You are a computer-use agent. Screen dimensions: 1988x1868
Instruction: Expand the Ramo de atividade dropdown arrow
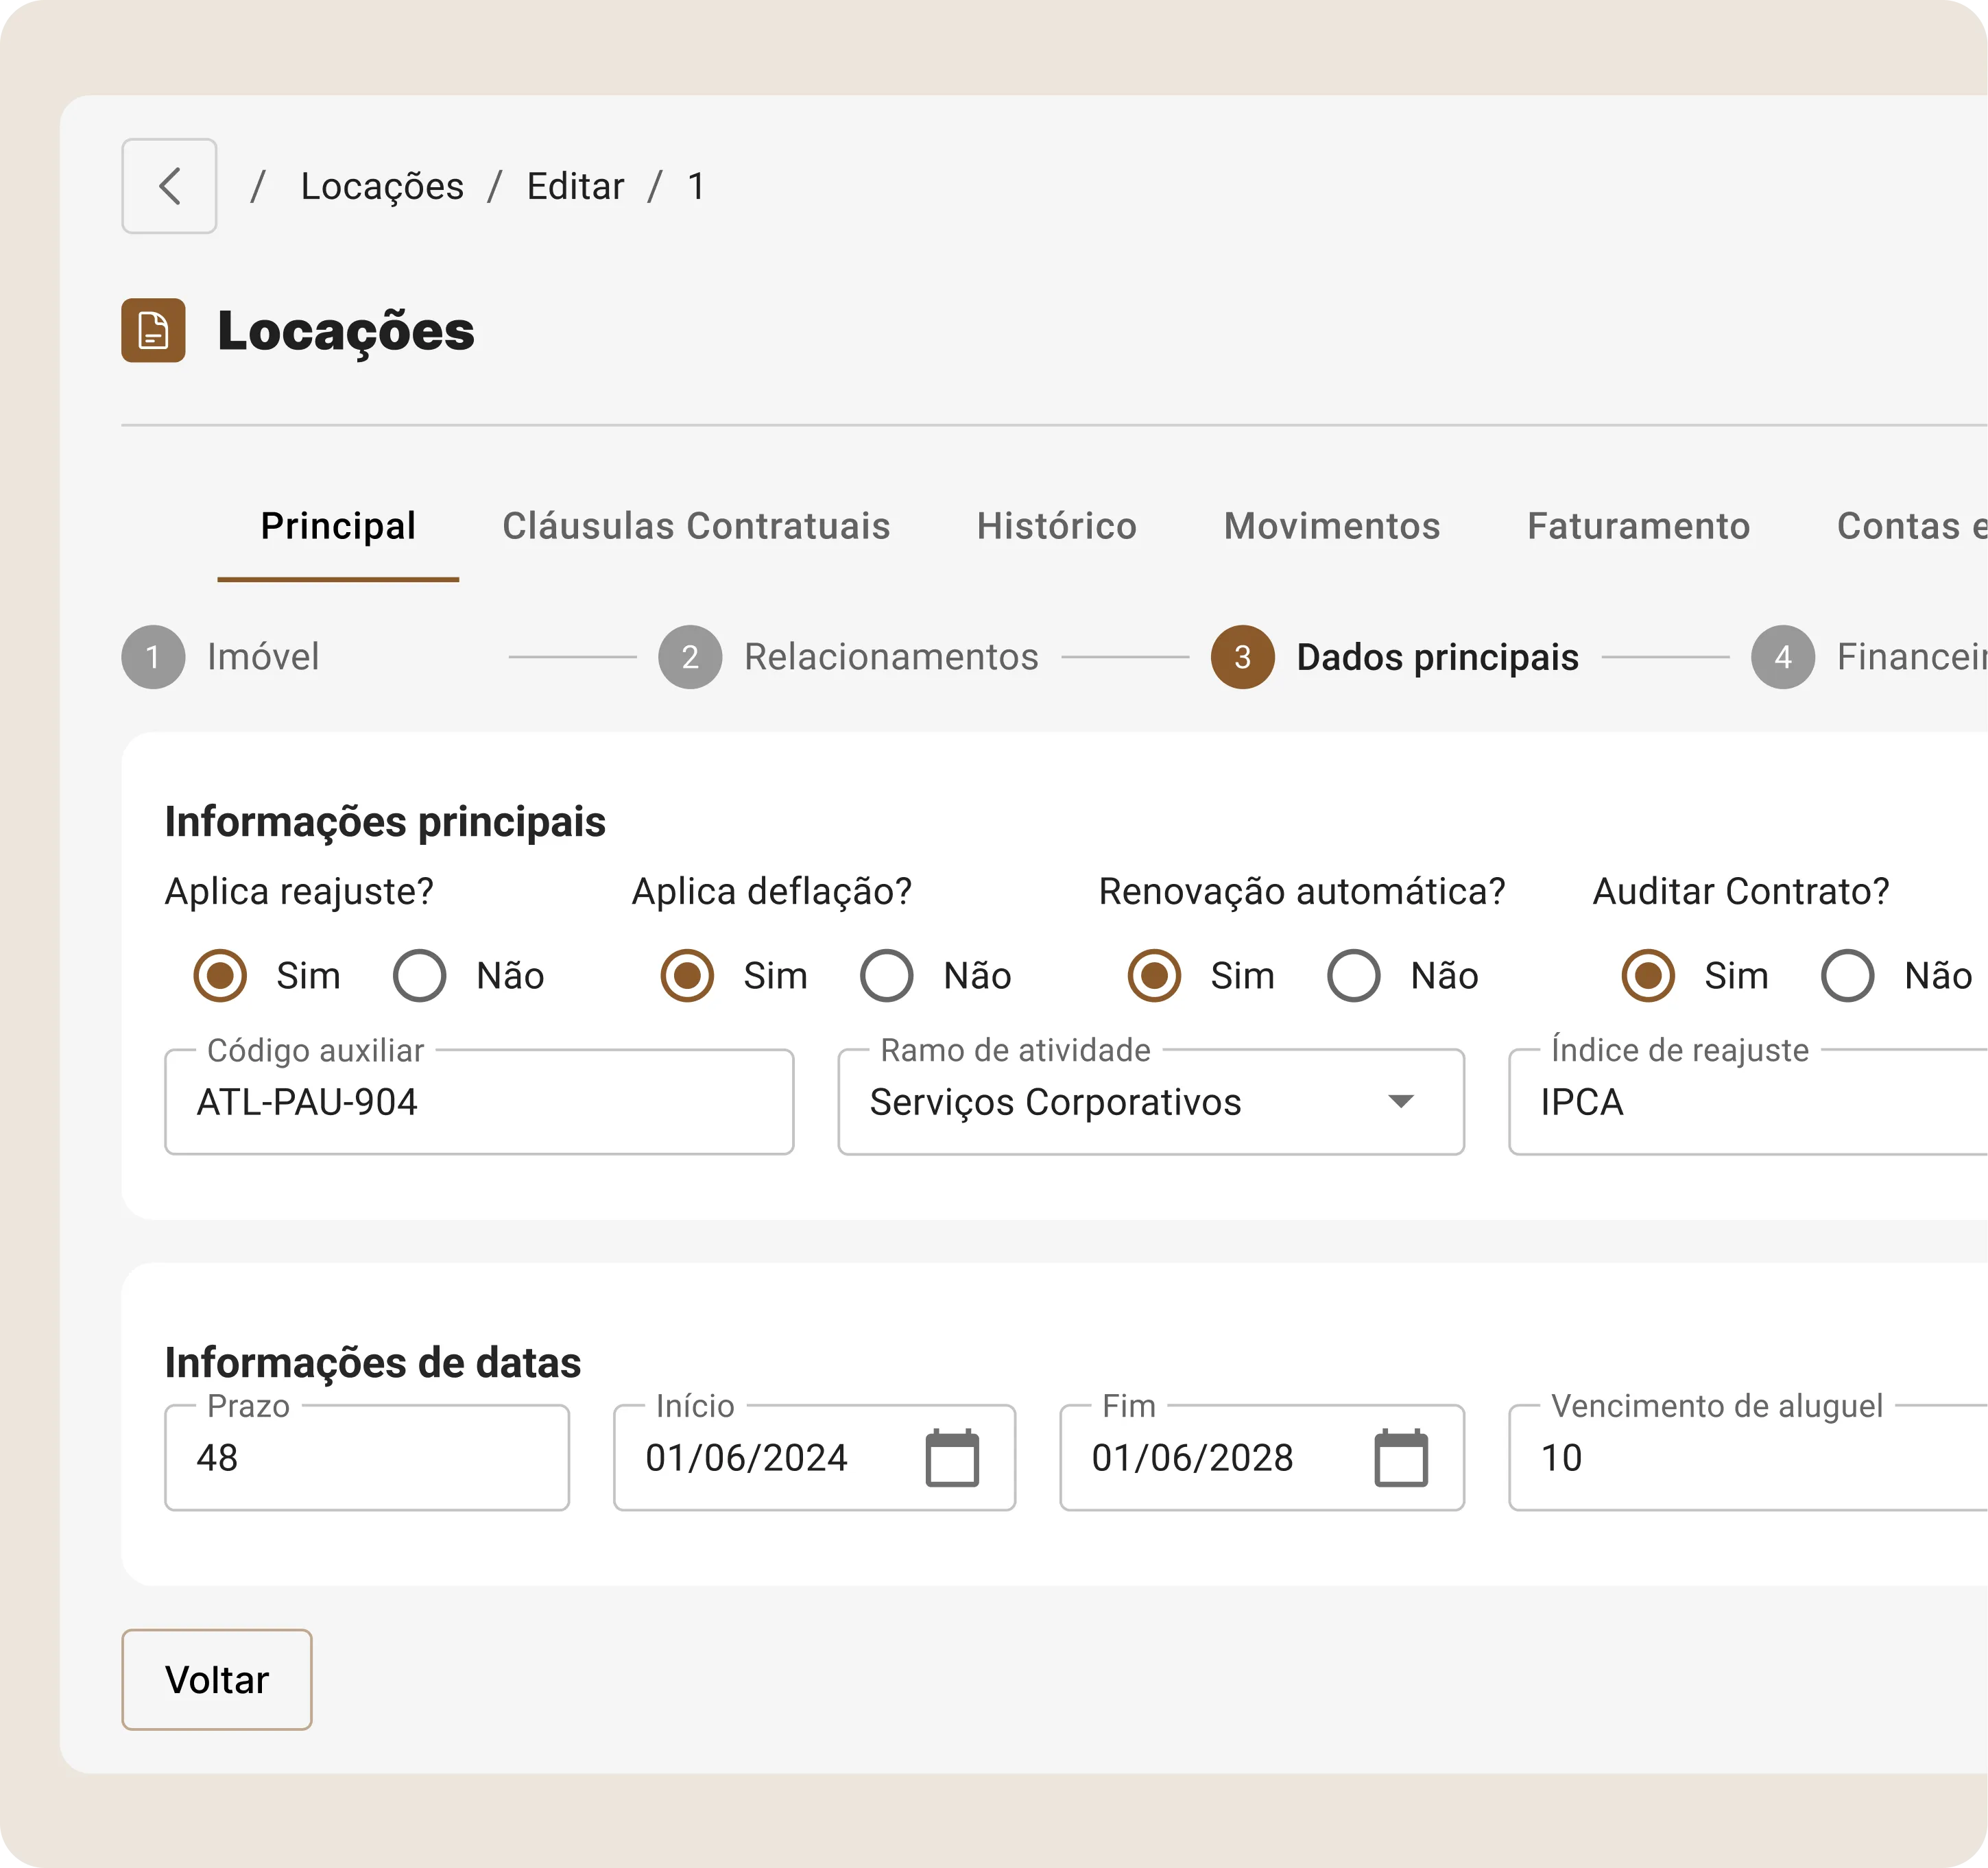click(1400, 1102)
